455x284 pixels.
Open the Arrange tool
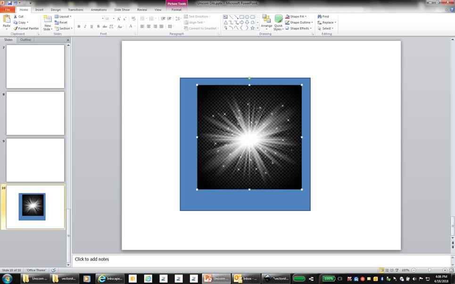266,22
